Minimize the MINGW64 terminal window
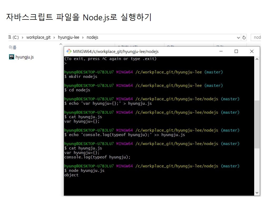 point(221,51)
